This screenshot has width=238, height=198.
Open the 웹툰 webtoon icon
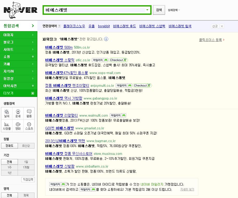(29, 113)
